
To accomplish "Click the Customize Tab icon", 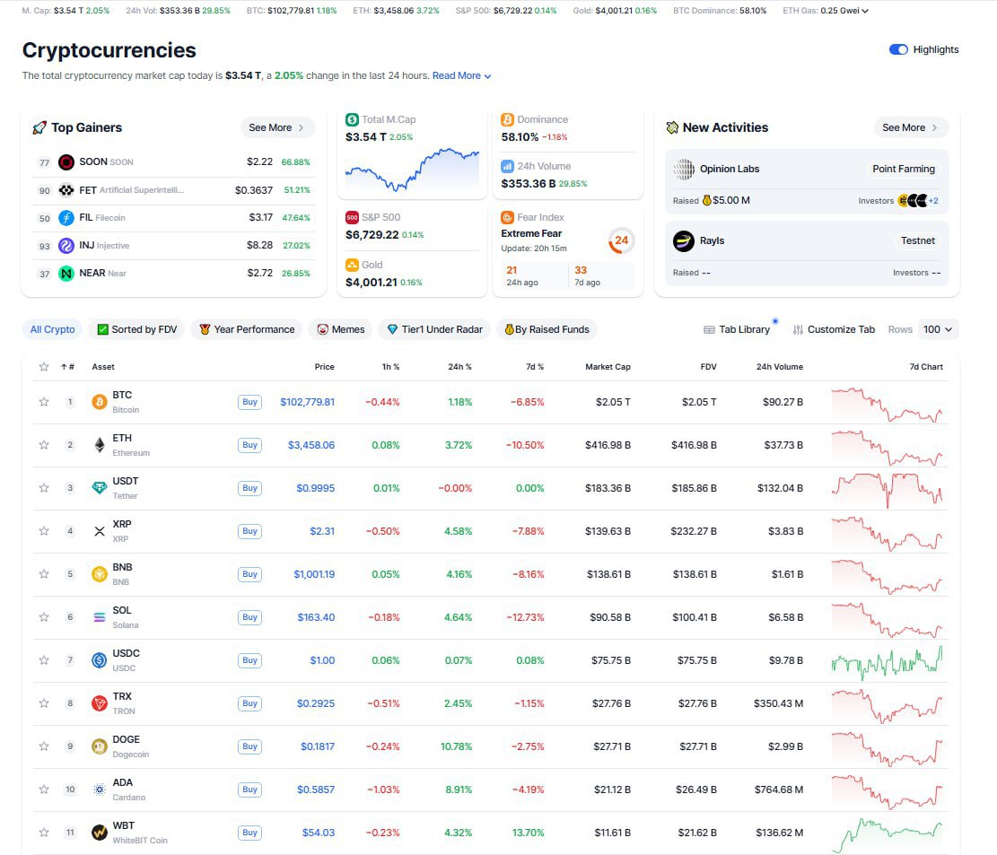I will (x=798, y=329).
